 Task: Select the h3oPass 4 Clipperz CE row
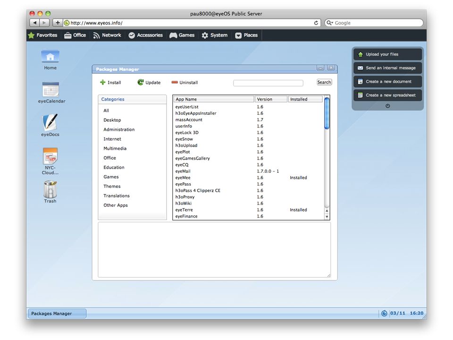[x=249, y=190]
